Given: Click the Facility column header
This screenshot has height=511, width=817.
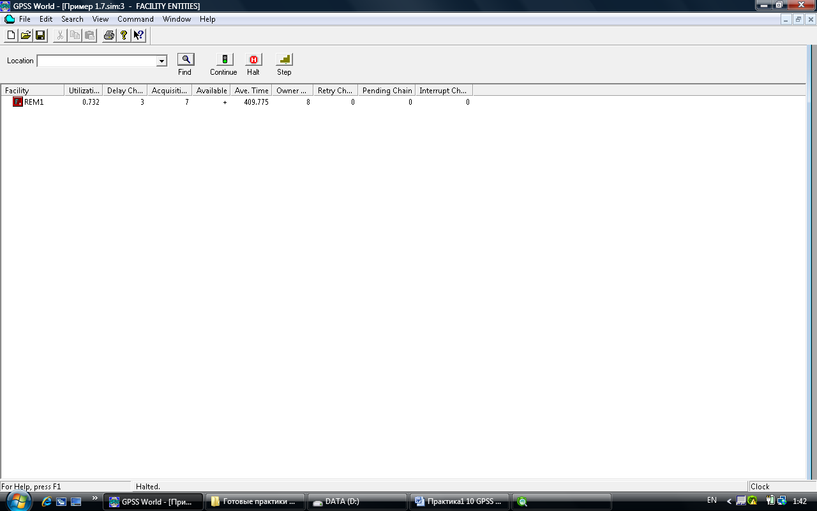Looking at the screenshot, I should coord(33,91).
